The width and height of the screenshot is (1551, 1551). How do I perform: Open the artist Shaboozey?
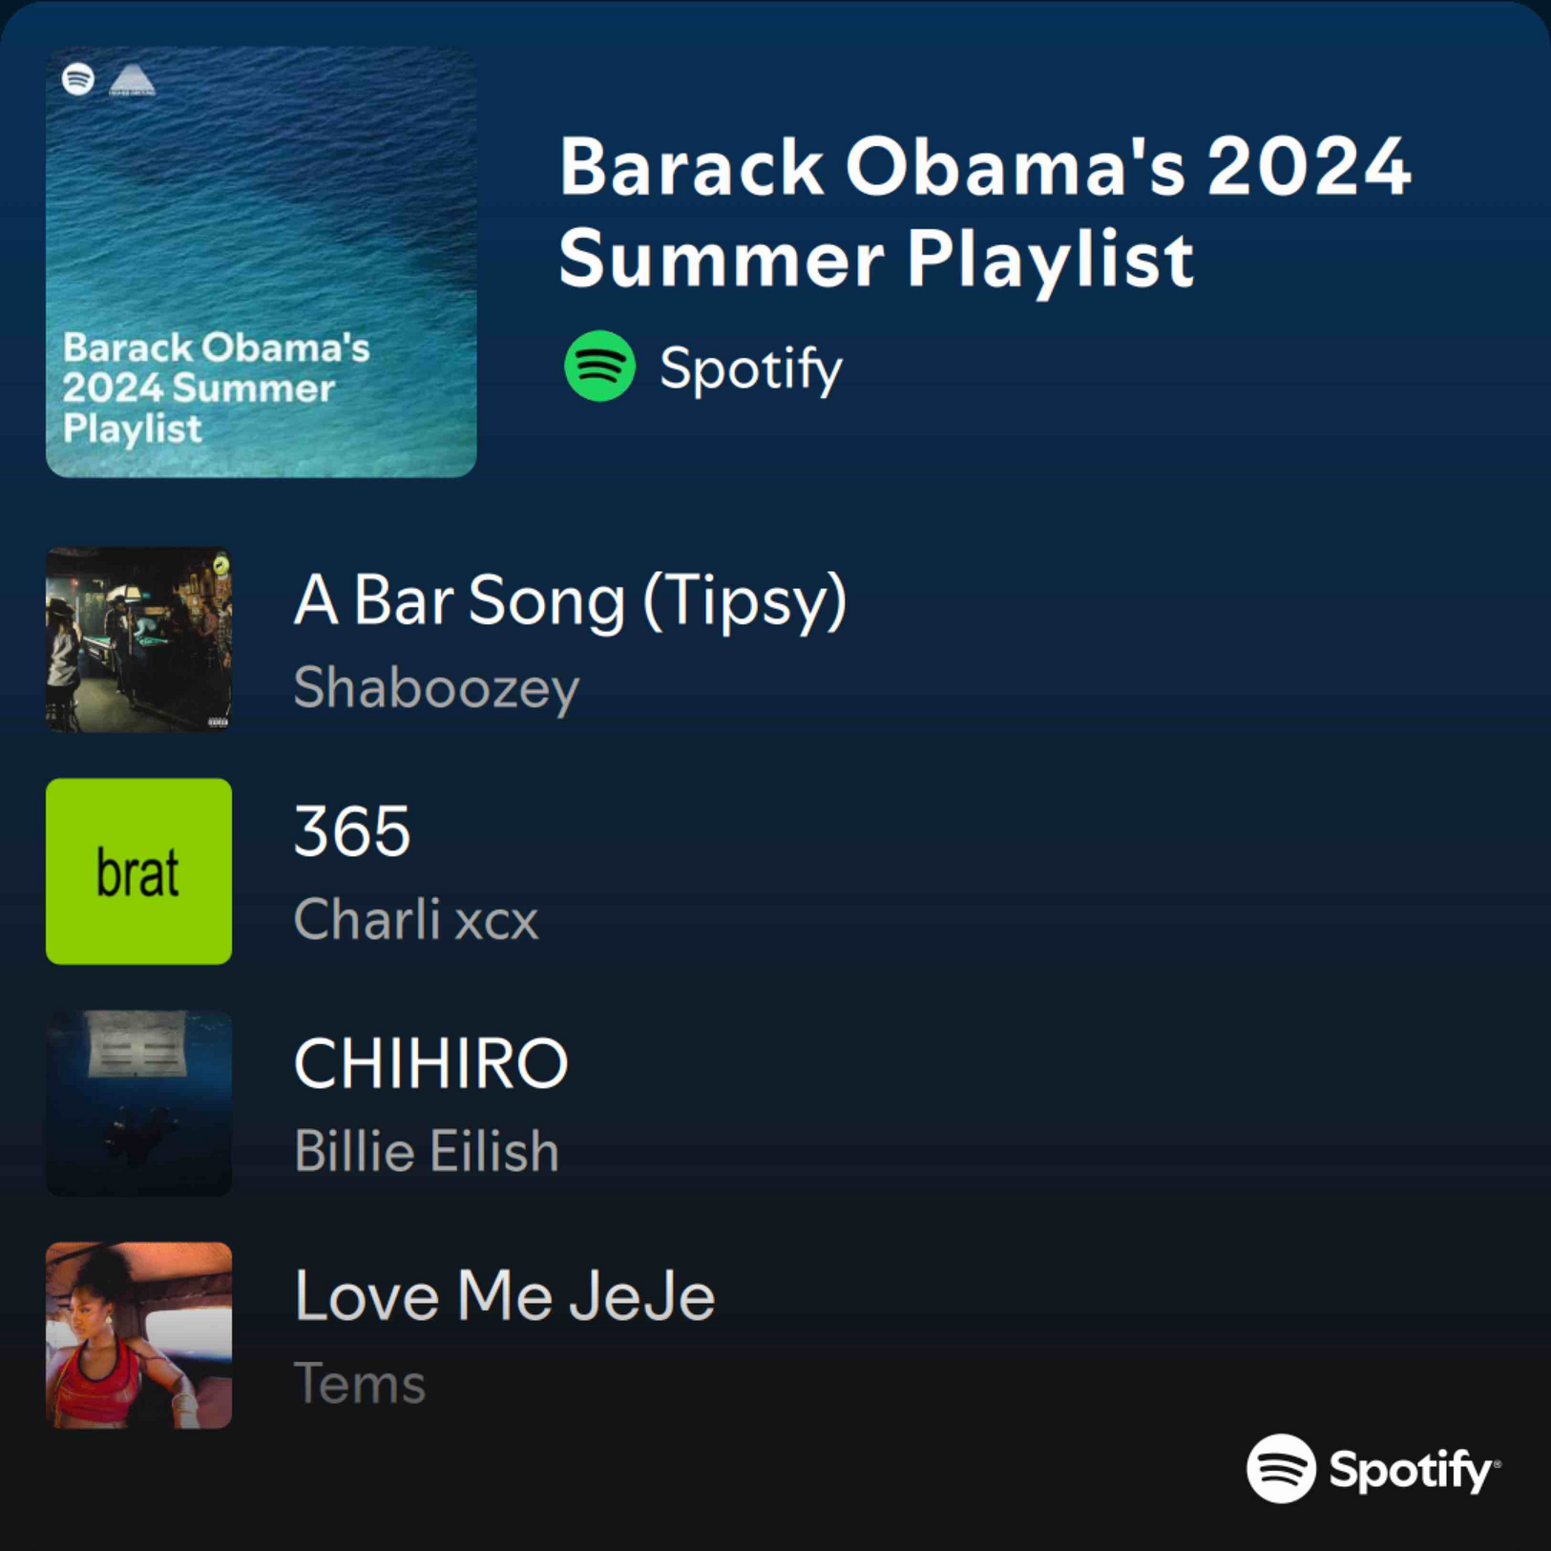(x=436, y=688)
